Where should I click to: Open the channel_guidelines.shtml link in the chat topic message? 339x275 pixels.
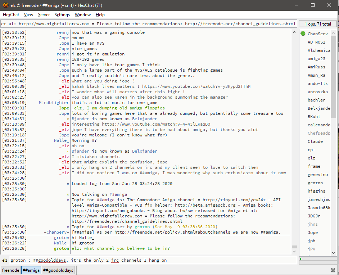point(127,221)
